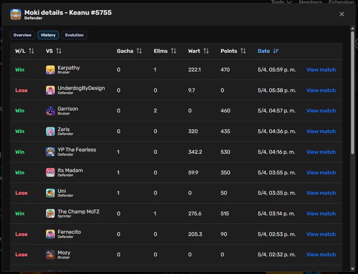Switch to the Overview tab
358x274 pixels.
click(x=22, y=35)
